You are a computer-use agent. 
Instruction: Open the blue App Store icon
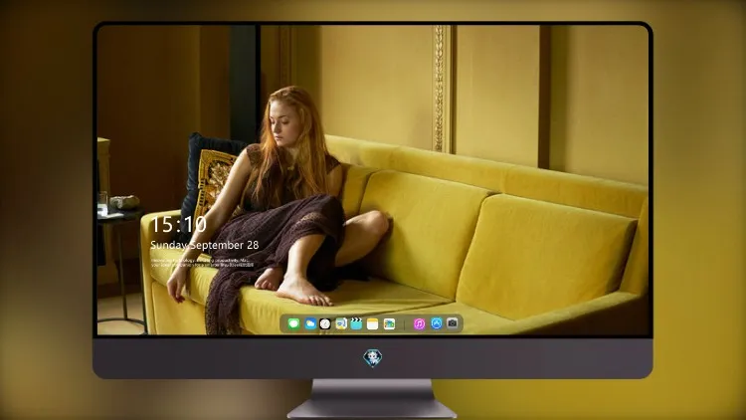coord(437,323)
